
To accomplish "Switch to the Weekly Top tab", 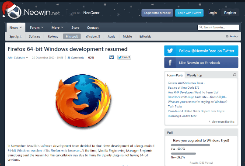I will (195, 75).
